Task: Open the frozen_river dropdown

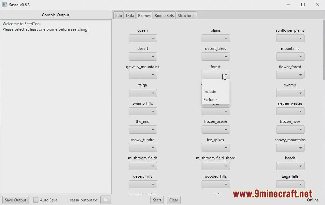Action: [290, 130]
